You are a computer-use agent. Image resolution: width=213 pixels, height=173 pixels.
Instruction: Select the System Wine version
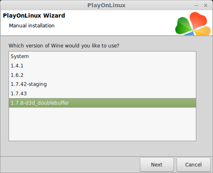click(x=102, y=56)
